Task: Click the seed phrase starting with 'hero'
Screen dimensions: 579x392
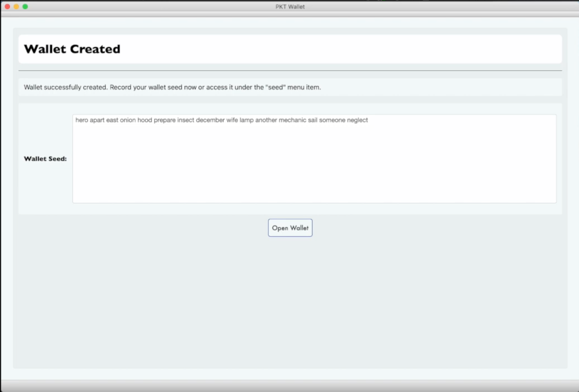Action: click(221, 120)
